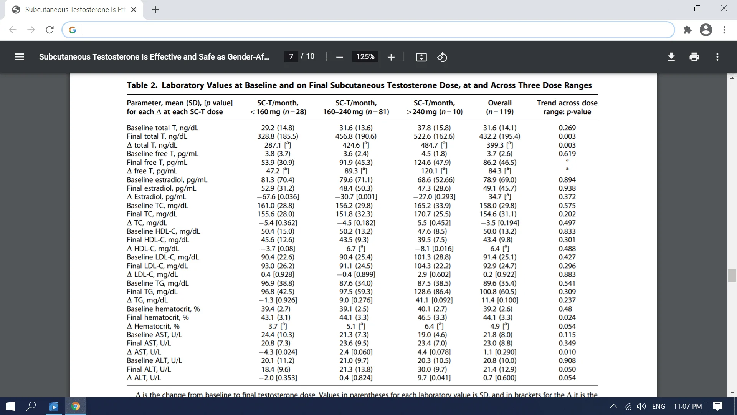Open the notification center icon
737x415 pixels.
coord(717,406)
